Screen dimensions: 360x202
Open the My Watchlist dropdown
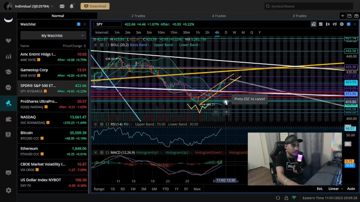click(x=53, y=35)
